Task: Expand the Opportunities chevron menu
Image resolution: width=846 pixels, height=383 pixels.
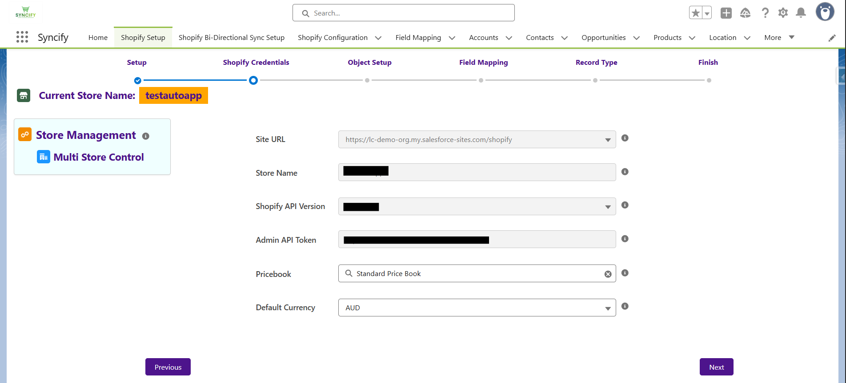Action: 637,38
